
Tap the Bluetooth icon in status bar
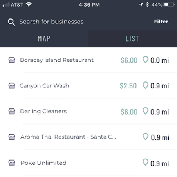[147, 5]
